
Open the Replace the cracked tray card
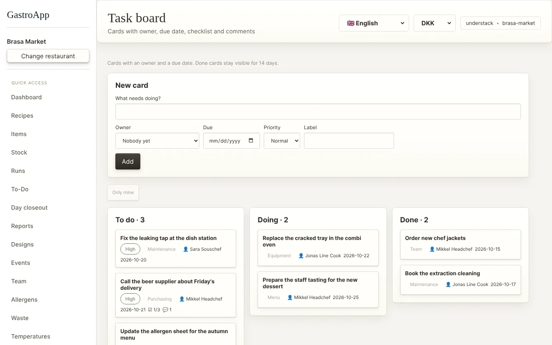point(318,248)
